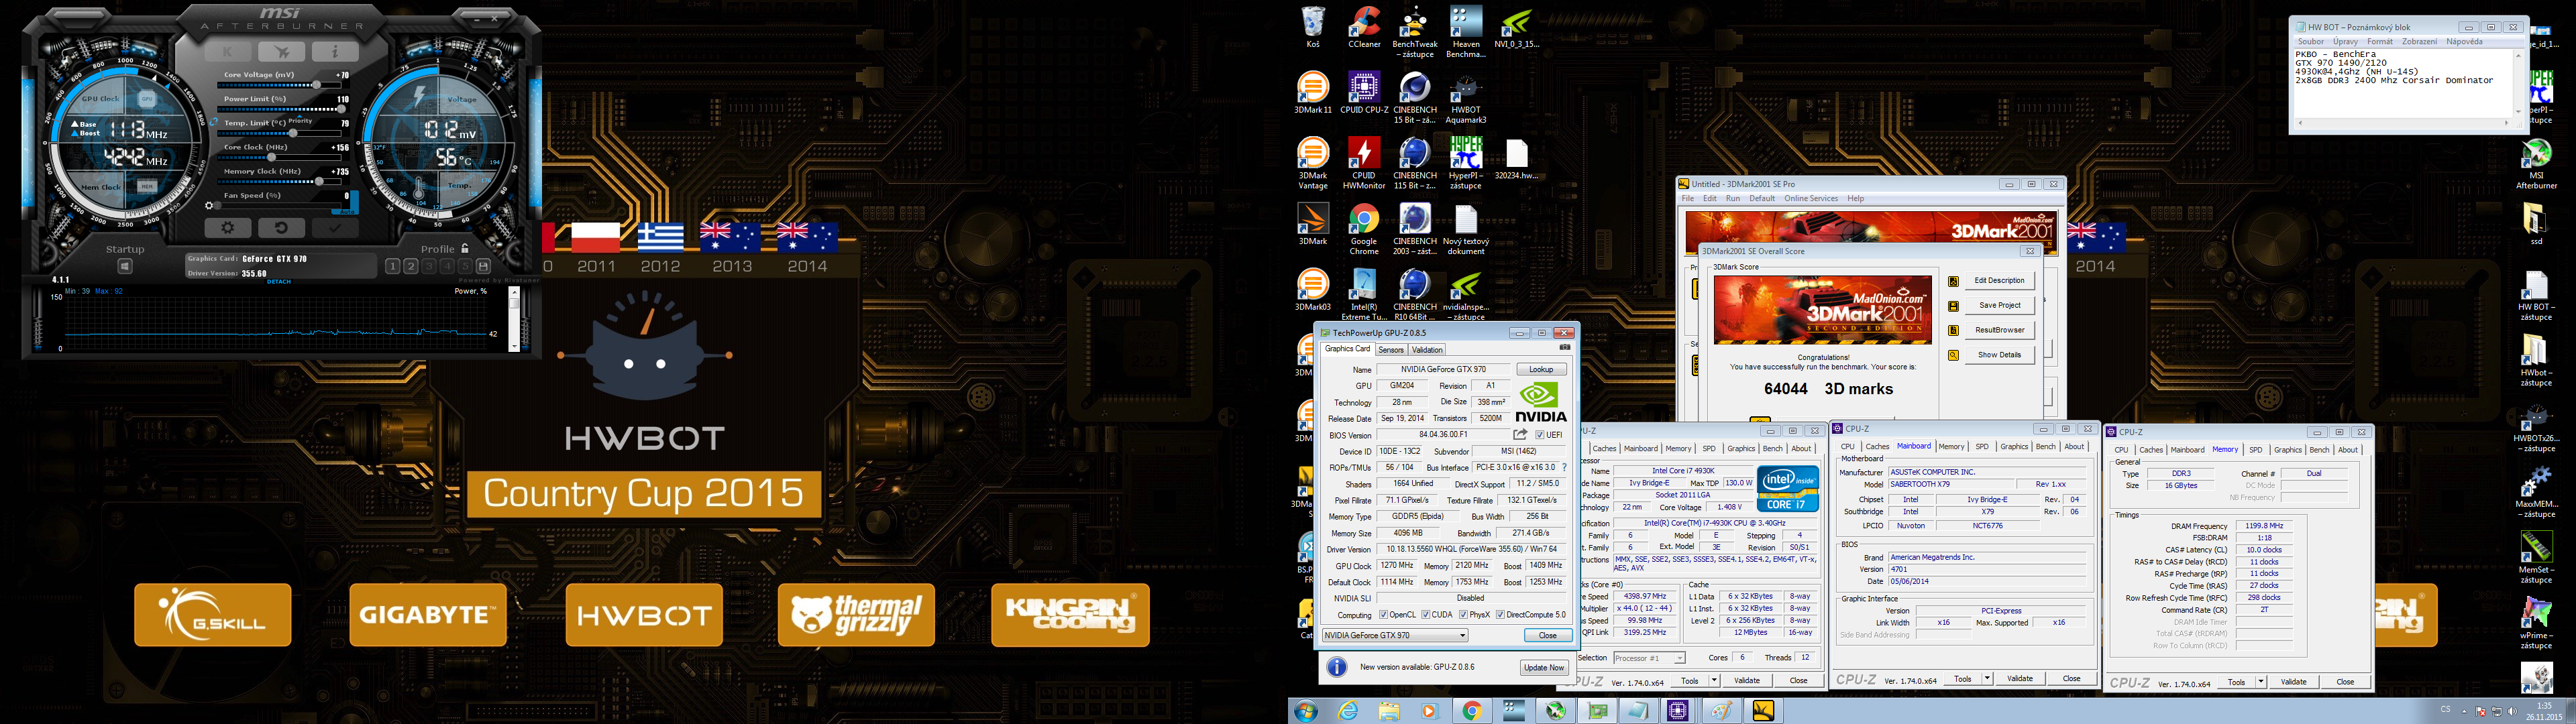Click the Update Now button in GPU-Z
Viewport: 2576px width, 724px height.
tap(1543, 667)
